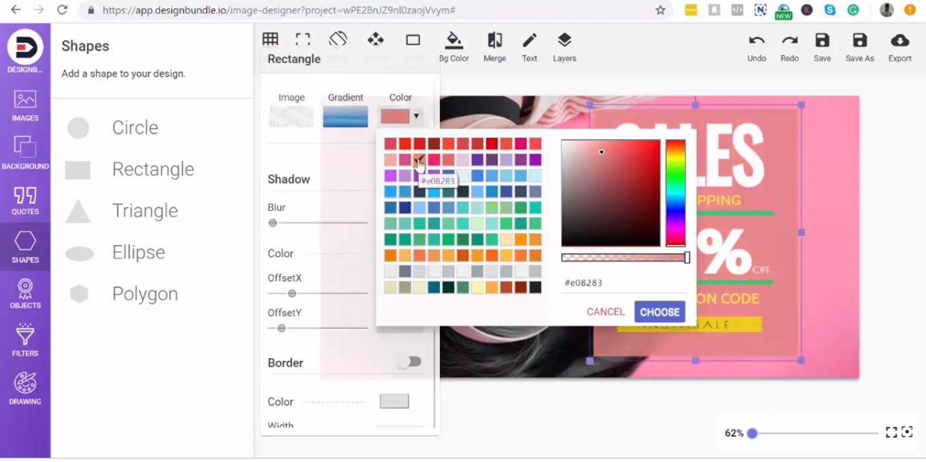Click the dashed selection frame toolbar icon
The image size is (926, 462).
point(303,39)
